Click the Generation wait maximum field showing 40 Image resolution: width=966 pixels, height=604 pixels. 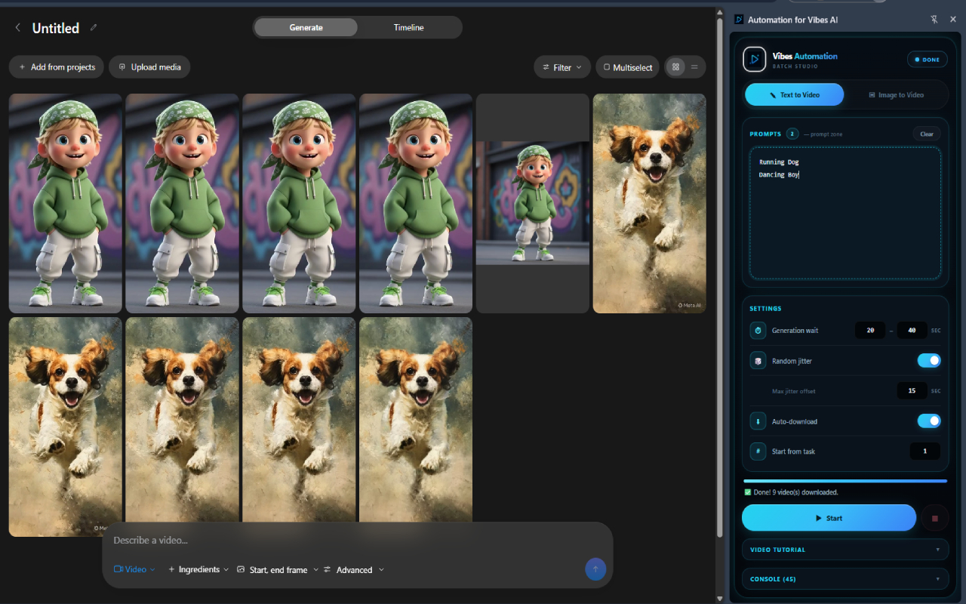tap(912, 331)
